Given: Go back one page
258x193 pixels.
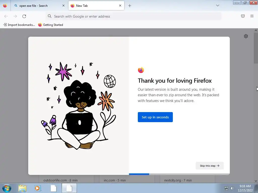Looking at the screenshot, I should (x=6, y=16).
